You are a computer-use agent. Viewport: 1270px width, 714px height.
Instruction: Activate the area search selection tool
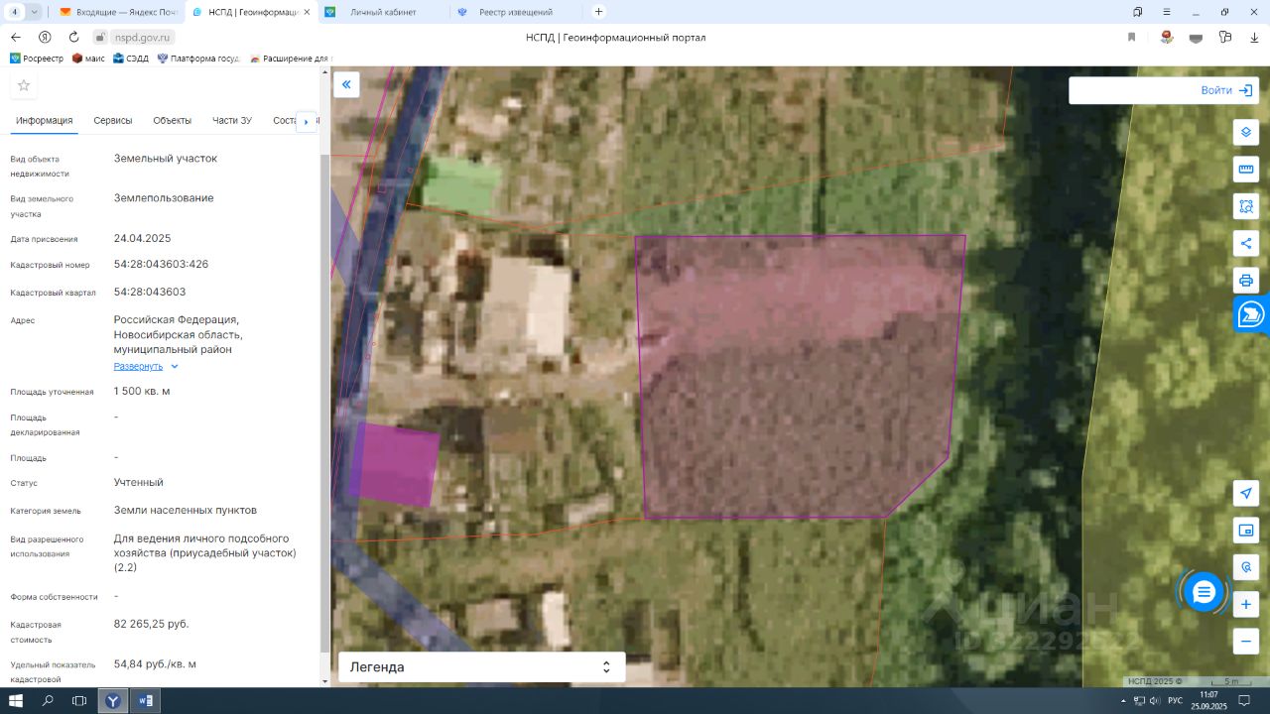coord(1246,206)
